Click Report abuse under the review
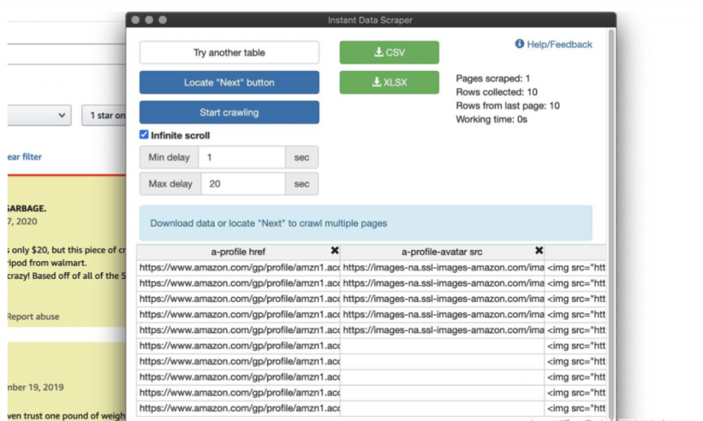Viewport: 703px width, 421px height. click(x=33, y=317)
